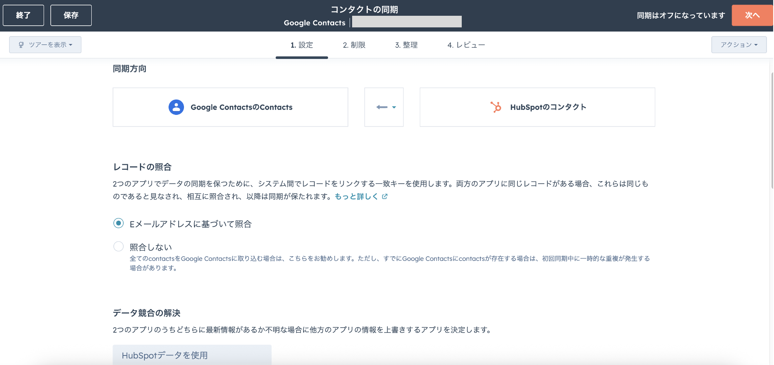
Task: Click the 終了 button
Action: pyautogui.click(x=23, y=15)
